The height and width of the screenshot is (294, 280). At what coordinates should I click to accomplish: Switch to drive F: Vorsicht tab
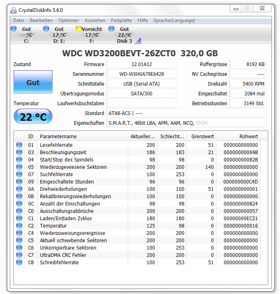click(x=92, y=35)
